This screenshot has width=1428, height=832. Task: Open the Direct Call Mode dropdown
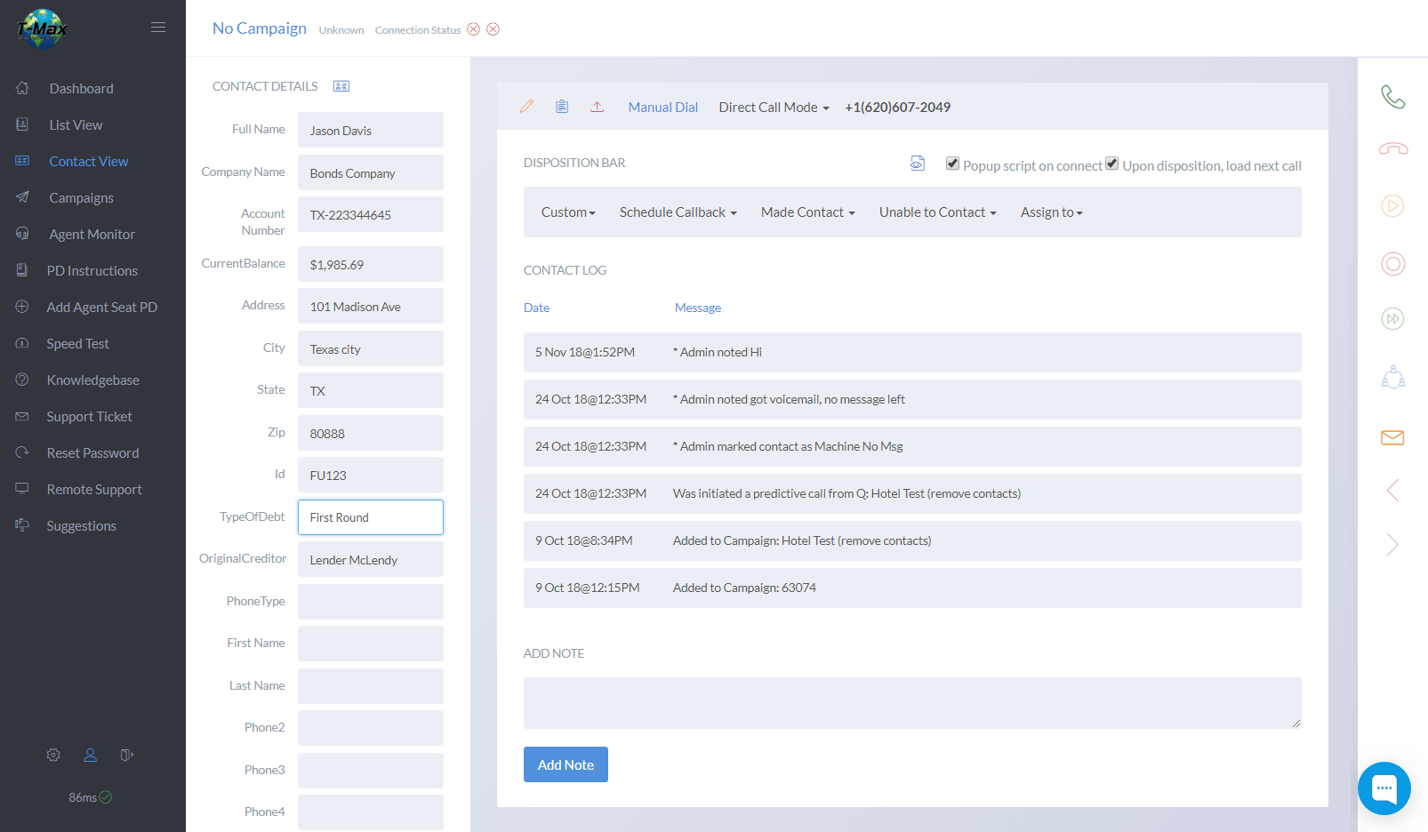tap(774, 108)
